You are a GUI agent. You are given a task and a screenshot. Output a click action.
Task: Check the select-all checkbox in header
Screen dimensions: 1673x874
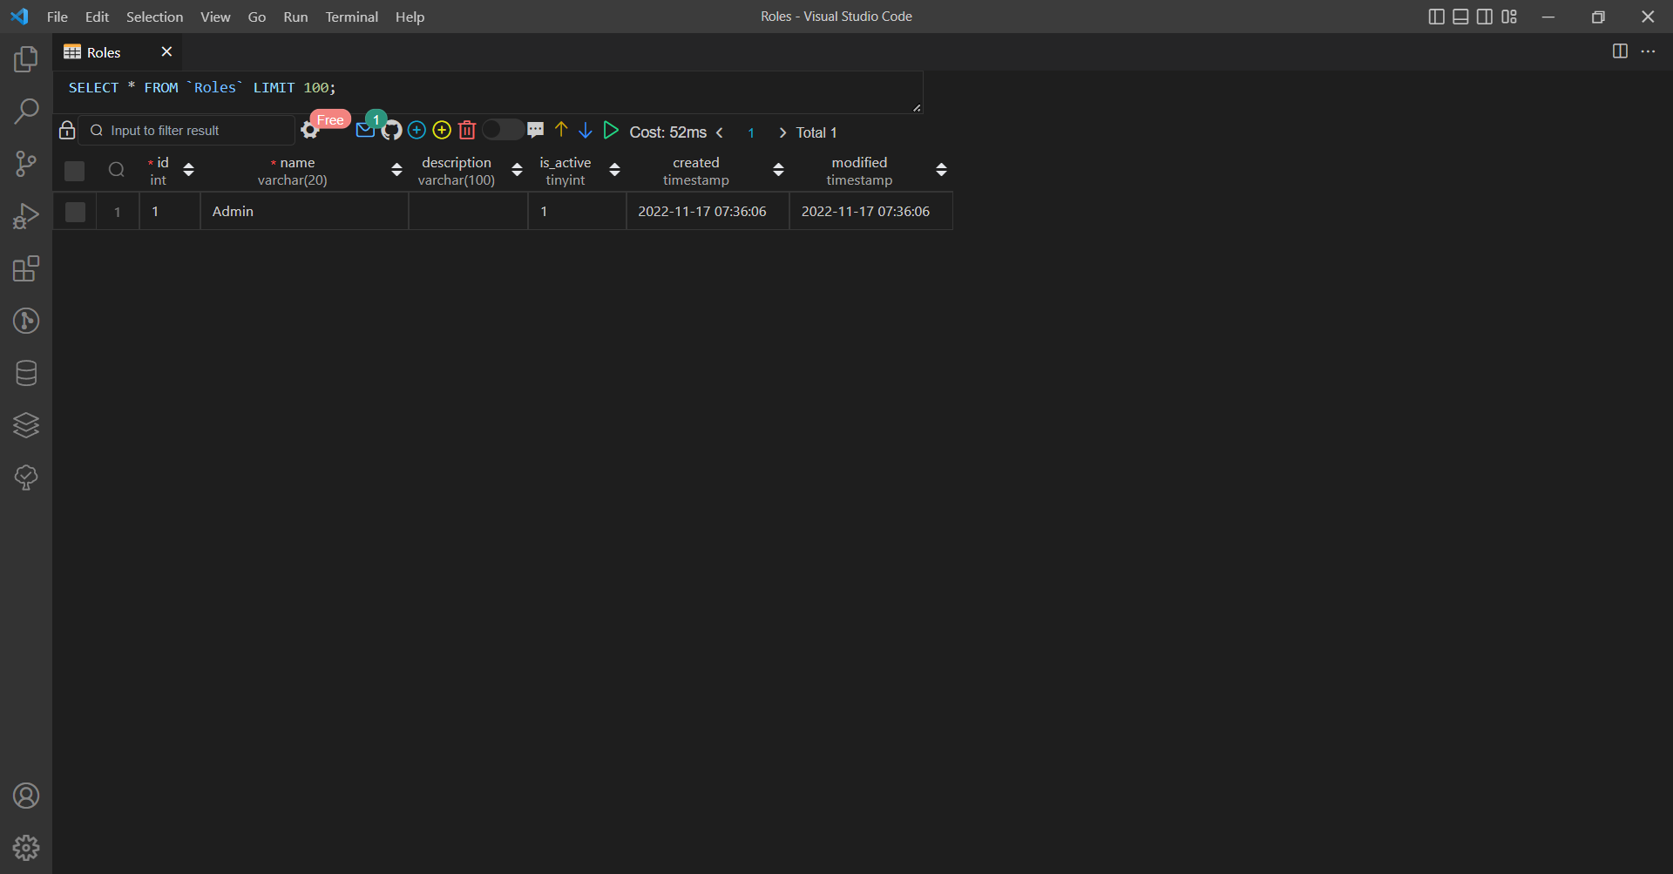point(75,171)
